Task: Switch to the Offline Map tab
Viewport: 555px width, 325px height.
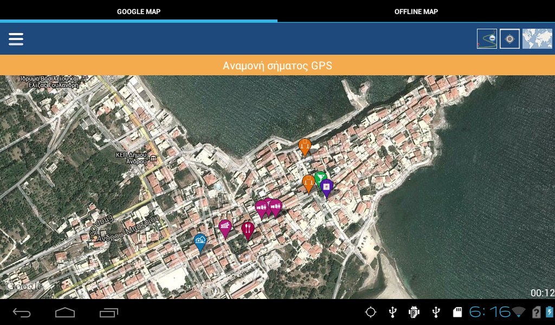Action: click(x=416, y=11)
